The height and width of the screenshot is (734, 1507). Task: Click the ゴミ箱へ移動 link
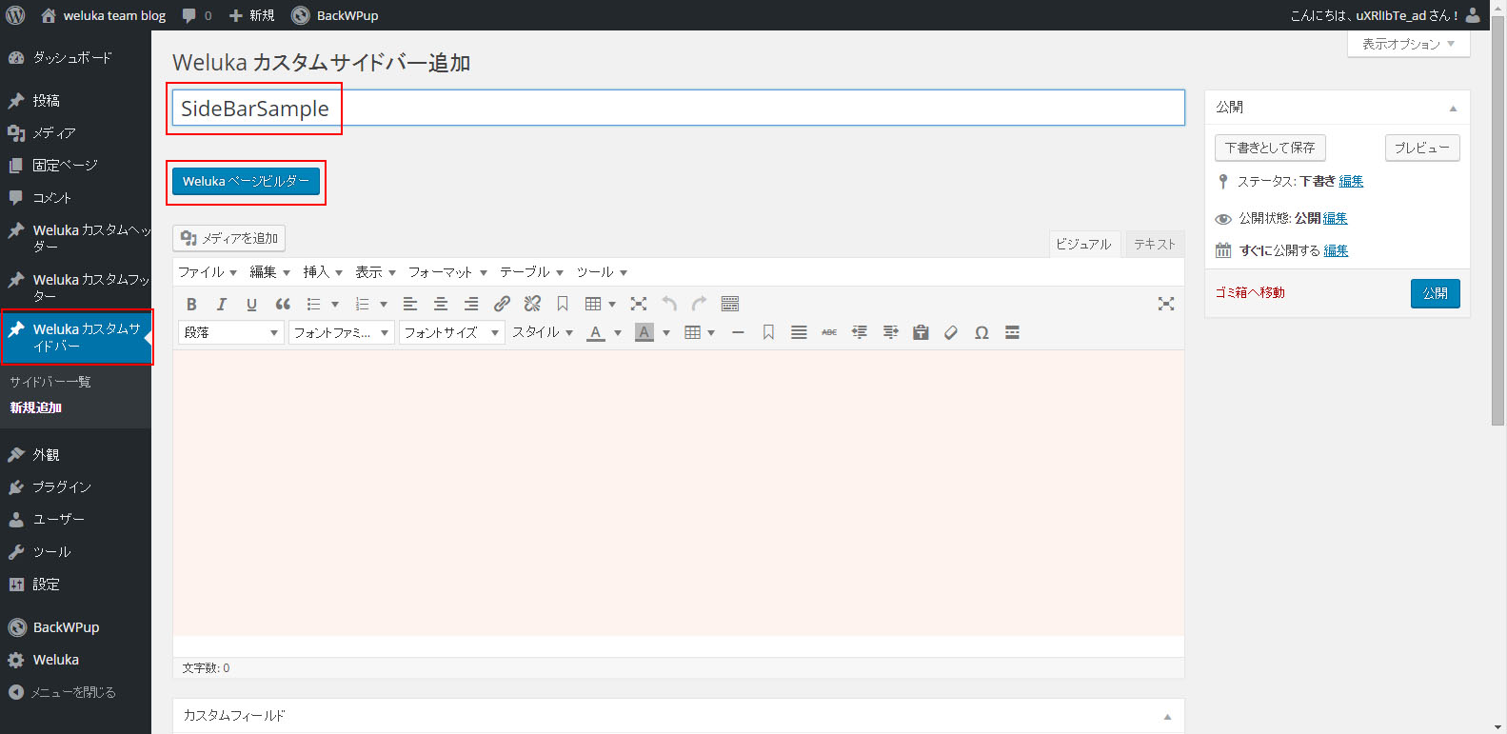[1250, 293]
